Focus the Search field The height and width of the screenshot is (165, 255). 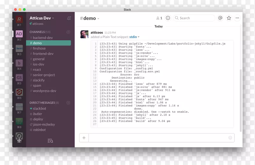(x=194, y=18)
